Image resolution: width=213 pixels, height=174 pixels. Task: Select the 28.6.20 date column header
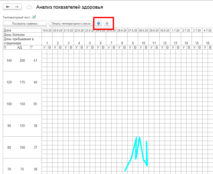click(143, 30)
